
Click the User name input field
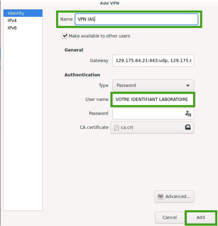[152, 100]
